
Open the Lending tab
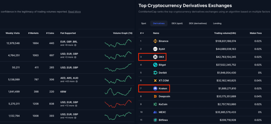click(x=217, y=23)
